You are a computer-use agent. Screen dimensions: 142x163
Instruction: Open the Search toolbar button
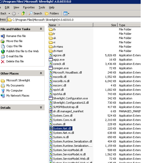point(35,13)
